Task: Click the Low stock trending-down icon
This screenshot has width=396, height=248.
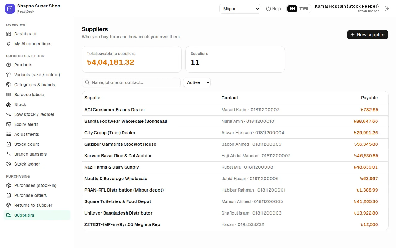Action: pyautogui.click(x=9, y=114)
